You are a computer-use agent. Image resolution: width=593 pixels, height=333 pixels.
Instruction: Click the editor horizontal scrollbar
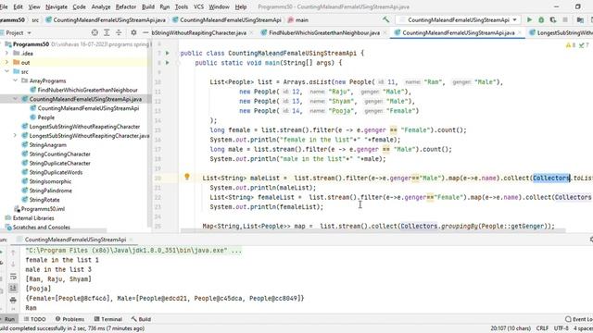point(372,230)
